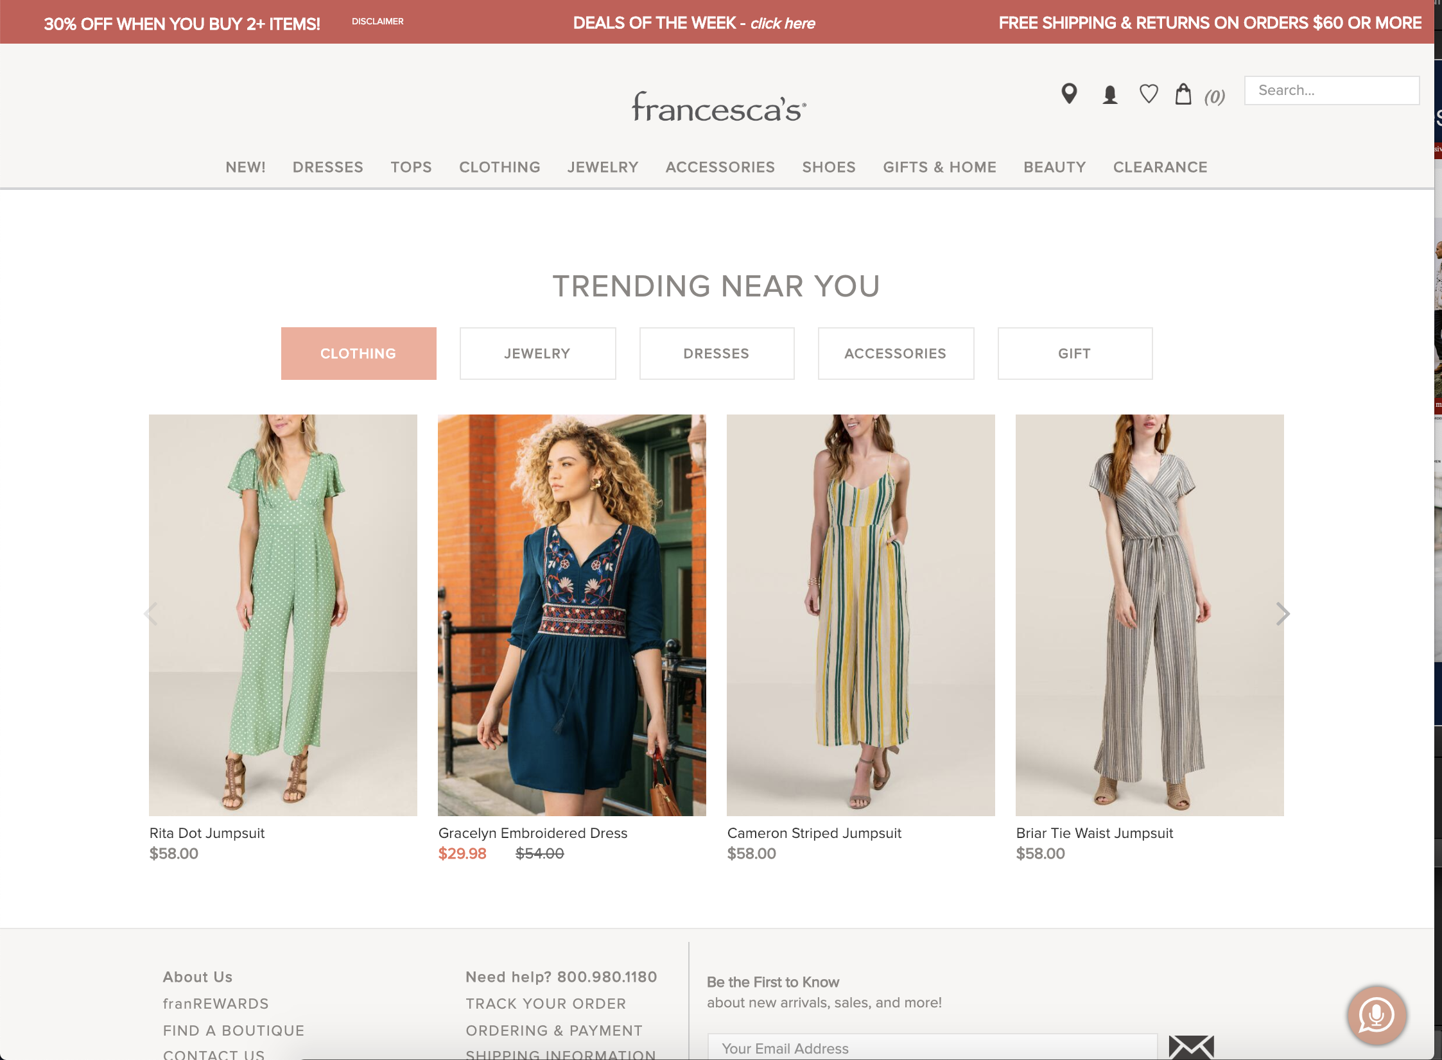Click the Search input field

(1331, 90)
